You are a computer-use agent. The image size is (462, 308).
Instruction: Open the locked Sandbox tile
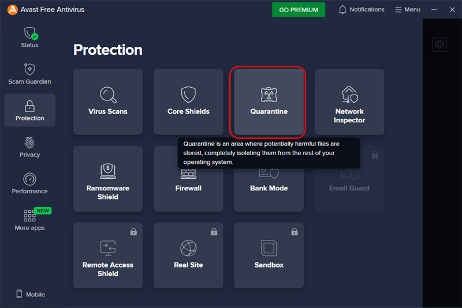click(269, 255)
